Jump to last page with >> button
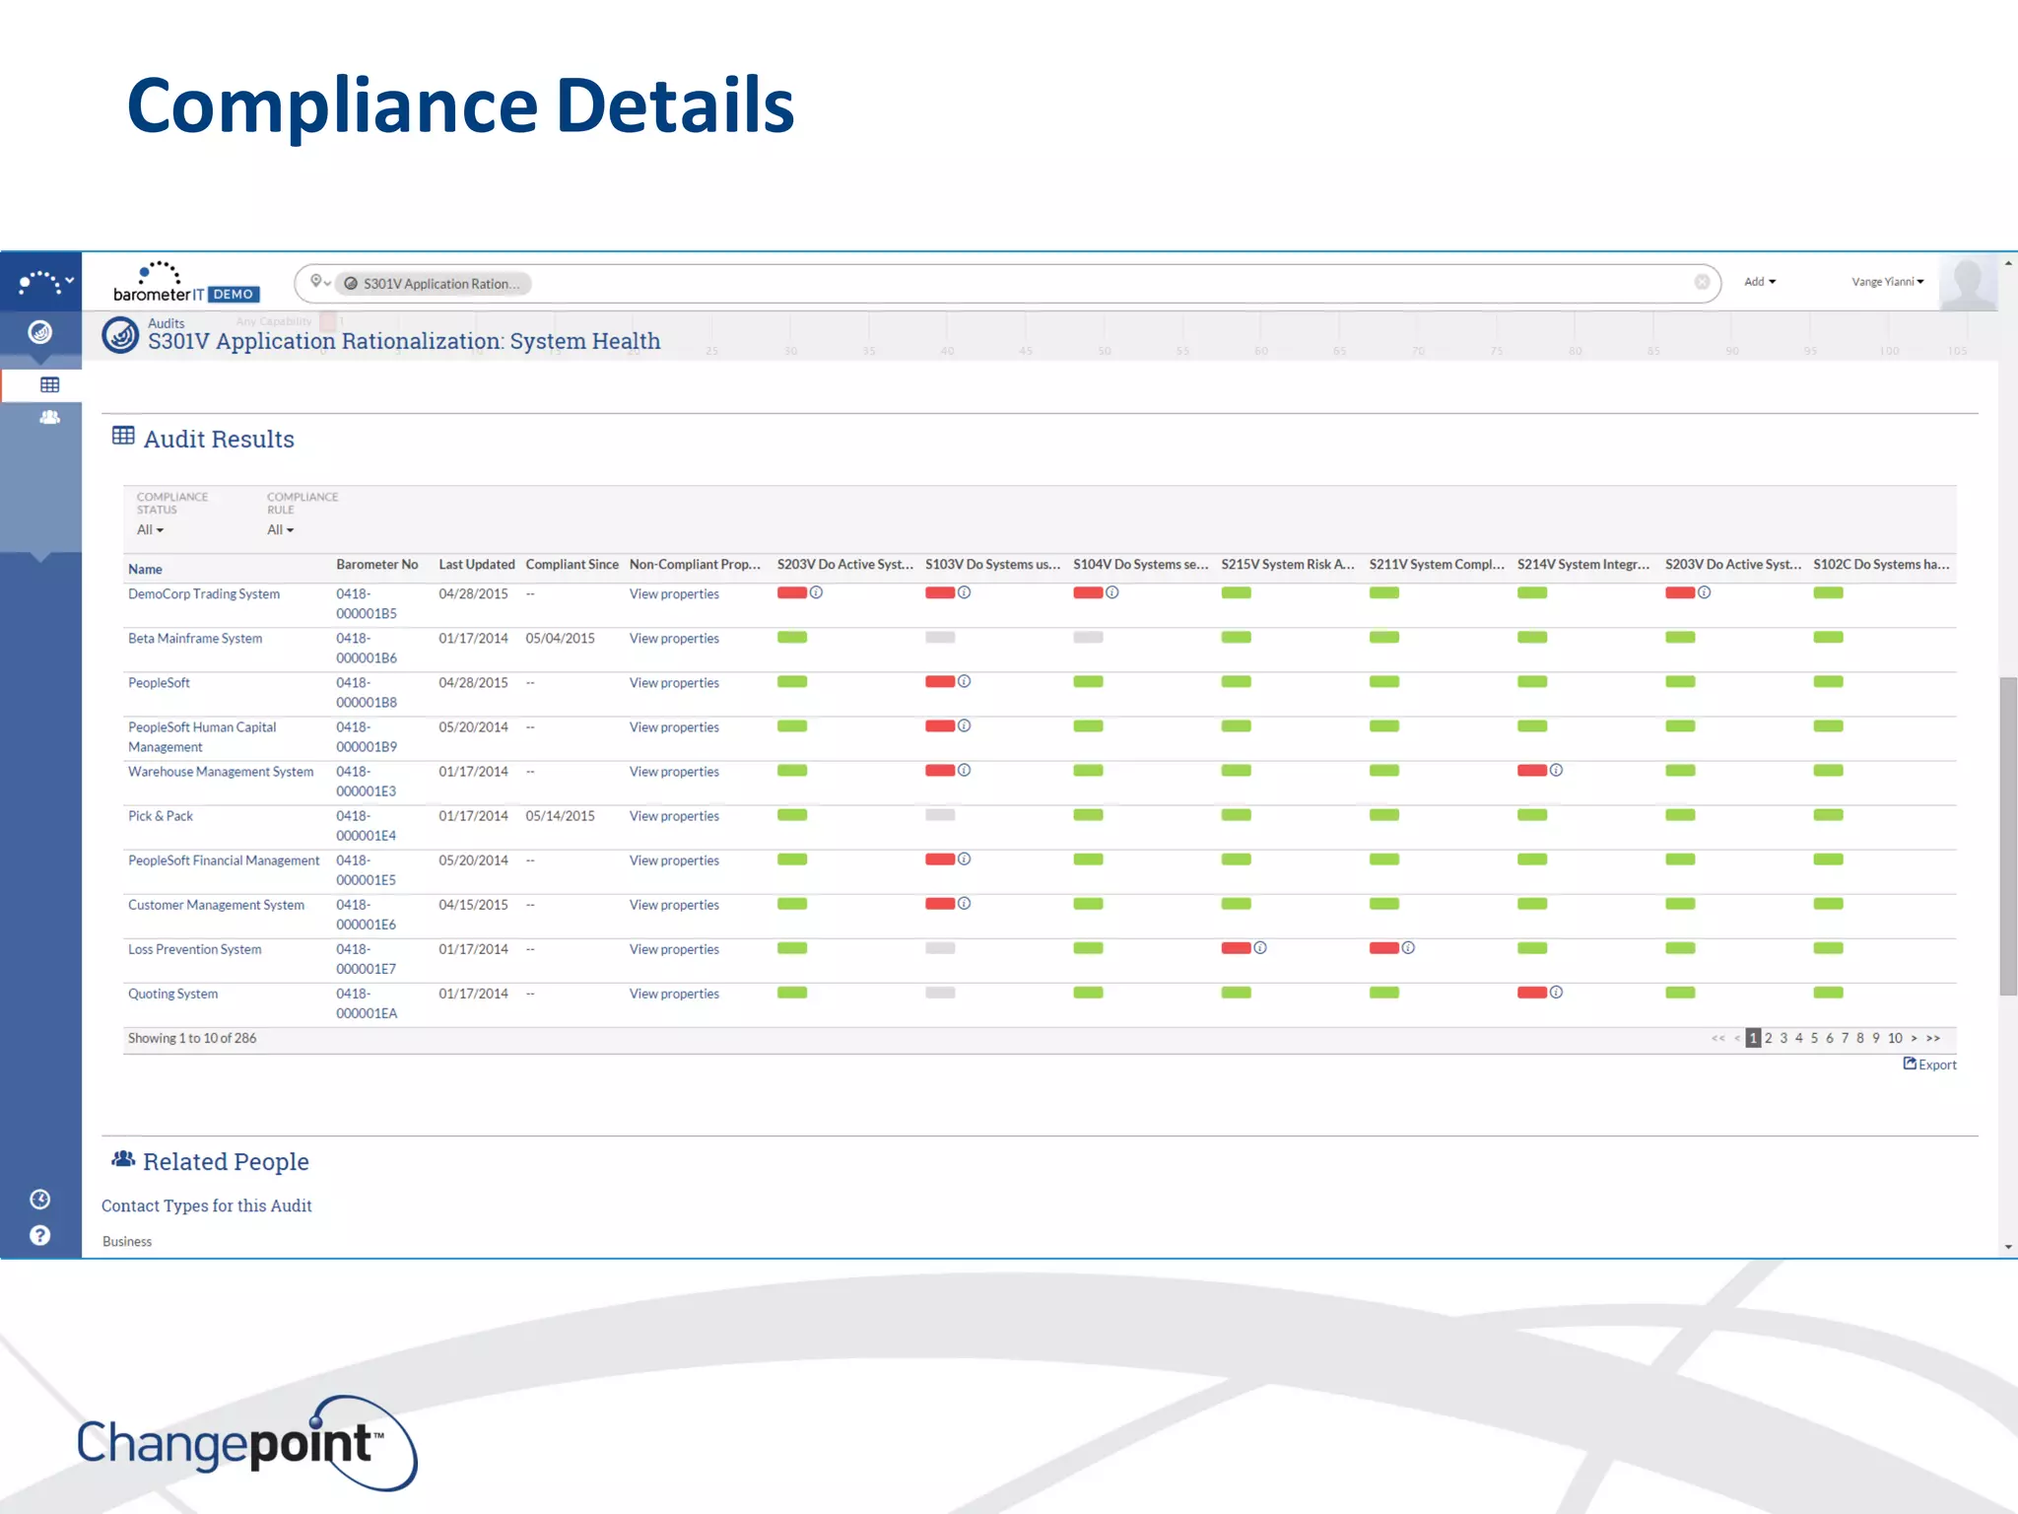 point(1933,1038)
